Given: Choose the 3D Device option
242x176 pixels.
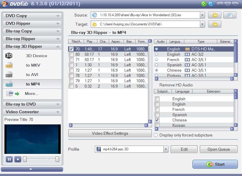Looking at the screenshot, I should pyautogui.click(x=37, y=56).
